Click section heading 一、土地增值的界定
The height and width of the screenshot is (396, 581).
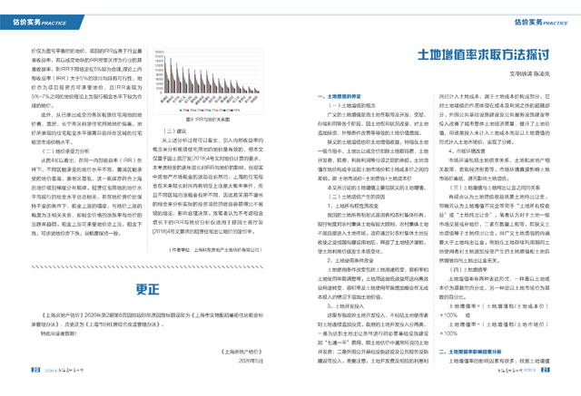coord(339,96)
